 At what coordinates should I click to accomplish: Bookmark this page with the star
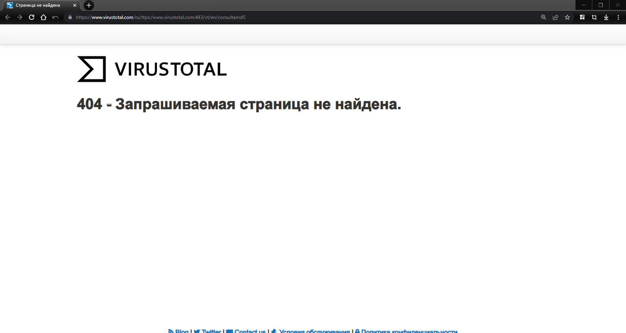pyautogui.click(x=567, y=17)
